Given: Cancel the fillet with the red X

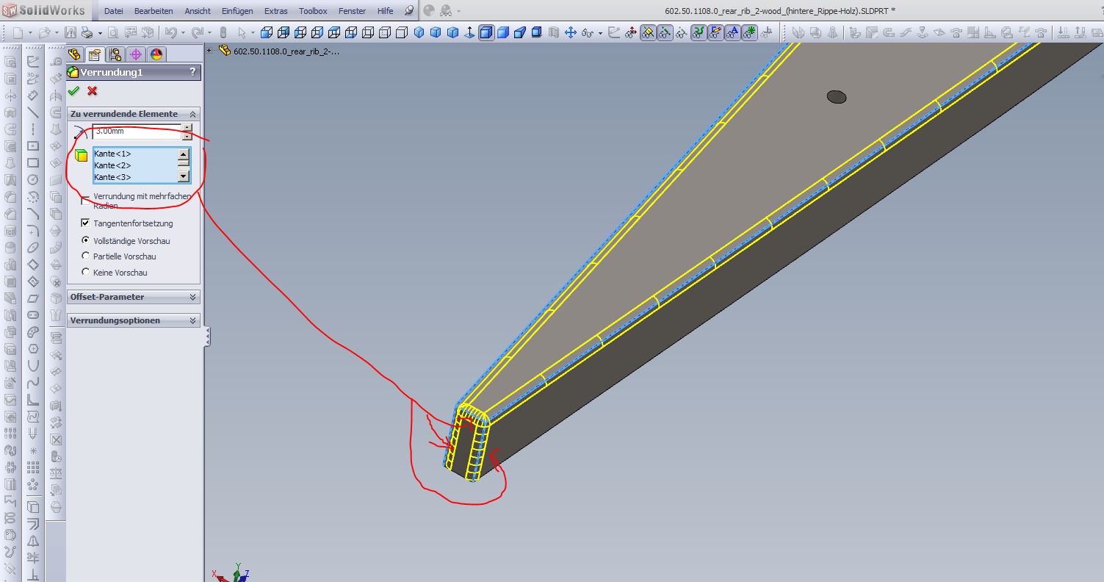Looking at the screenshot, I should pyautogui.click(x=92, y=91).
